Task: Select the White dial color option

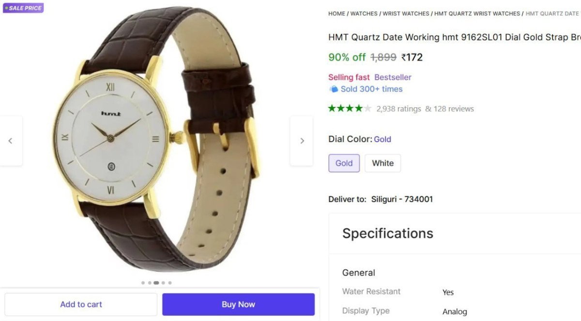Action: click(x=382, y=163)
